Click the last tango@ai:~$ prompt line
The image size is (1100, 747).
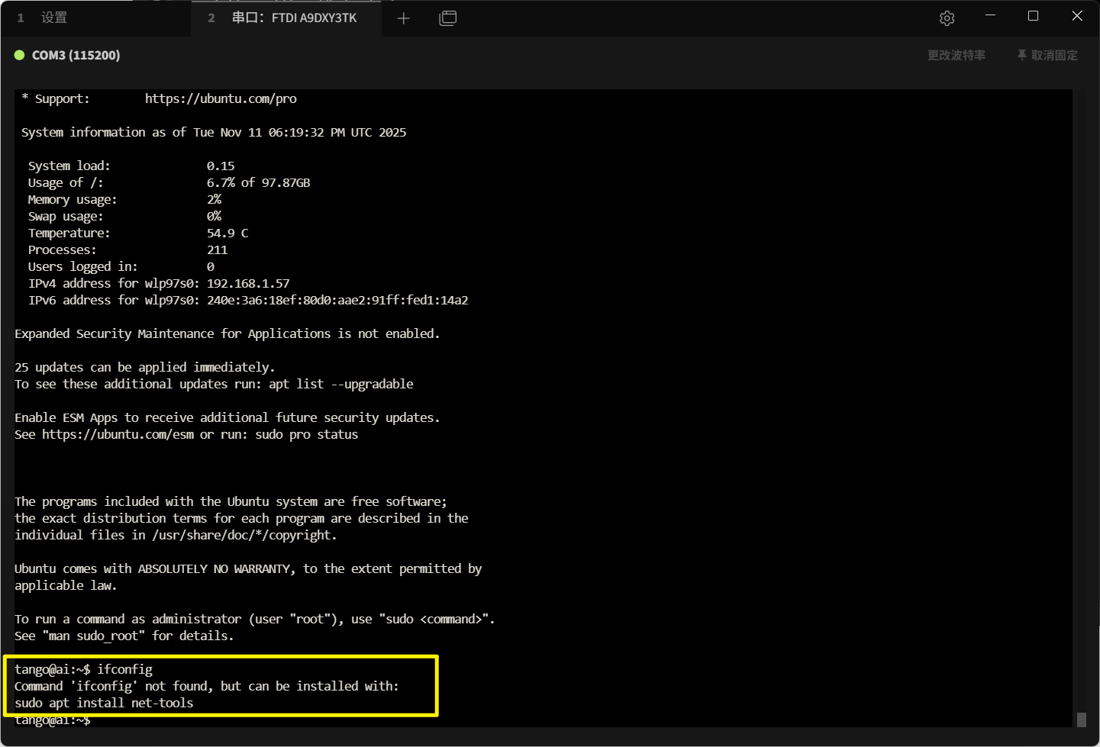point(53,720)
